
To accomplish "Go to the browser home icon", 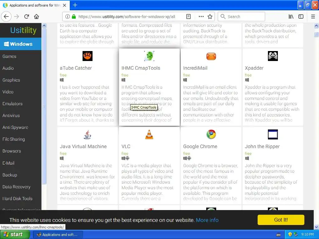I will 36,16.
